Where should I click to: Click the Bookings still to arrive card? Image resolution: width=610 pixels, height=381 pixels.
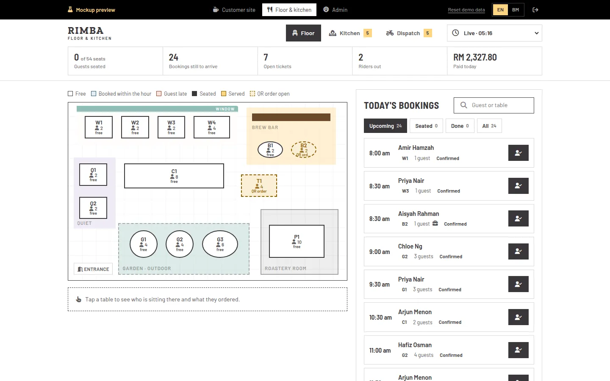pos(210,61)
